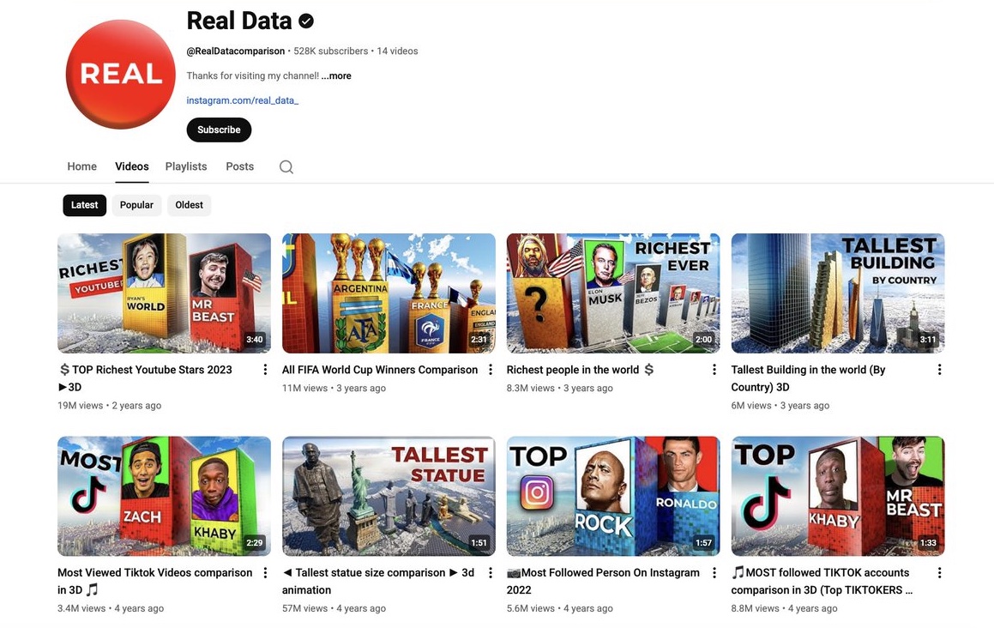Click the 6M views • 3 years ago text
Screen dimensions: 994x628
[x=780, y=405]
